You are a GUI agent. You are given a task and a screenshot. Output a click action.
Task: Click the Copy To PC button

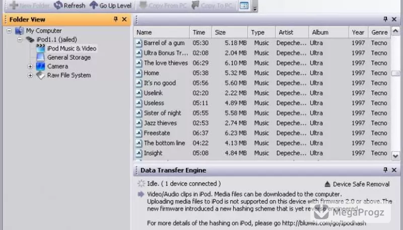[x=212, y=6]
